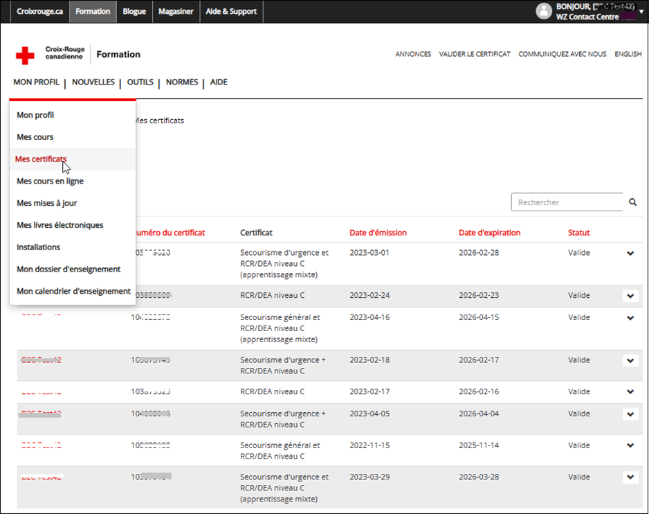This screenshot has width=649, height=514.
Task: Click the expiration date 2025-11-14
Action: coord(479,445)
